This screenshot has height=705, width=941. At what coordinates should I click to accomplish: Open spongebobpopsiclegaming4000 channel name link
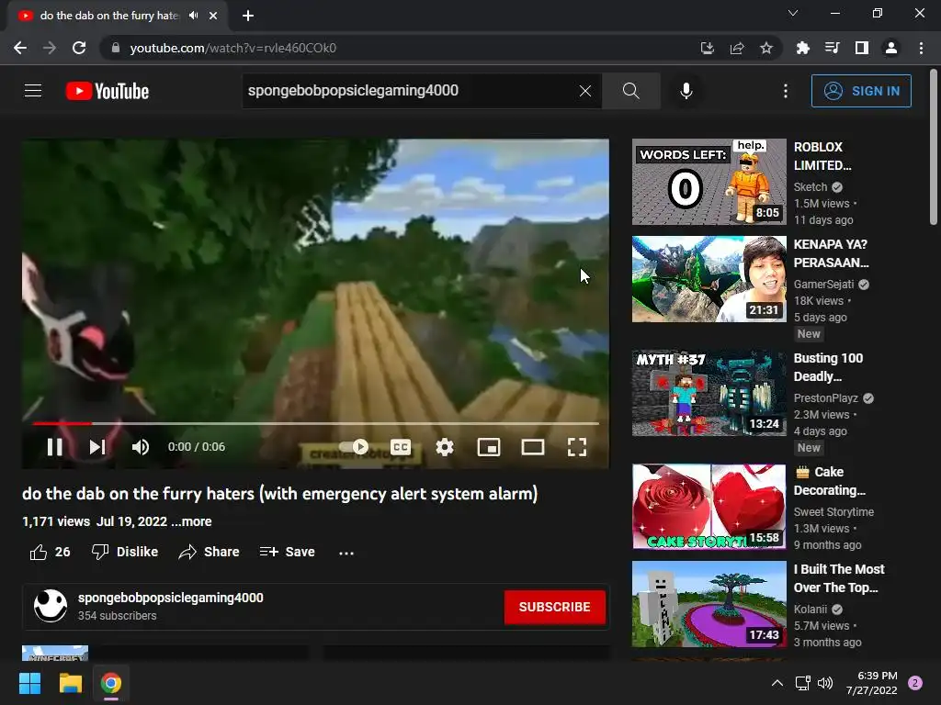170,598
